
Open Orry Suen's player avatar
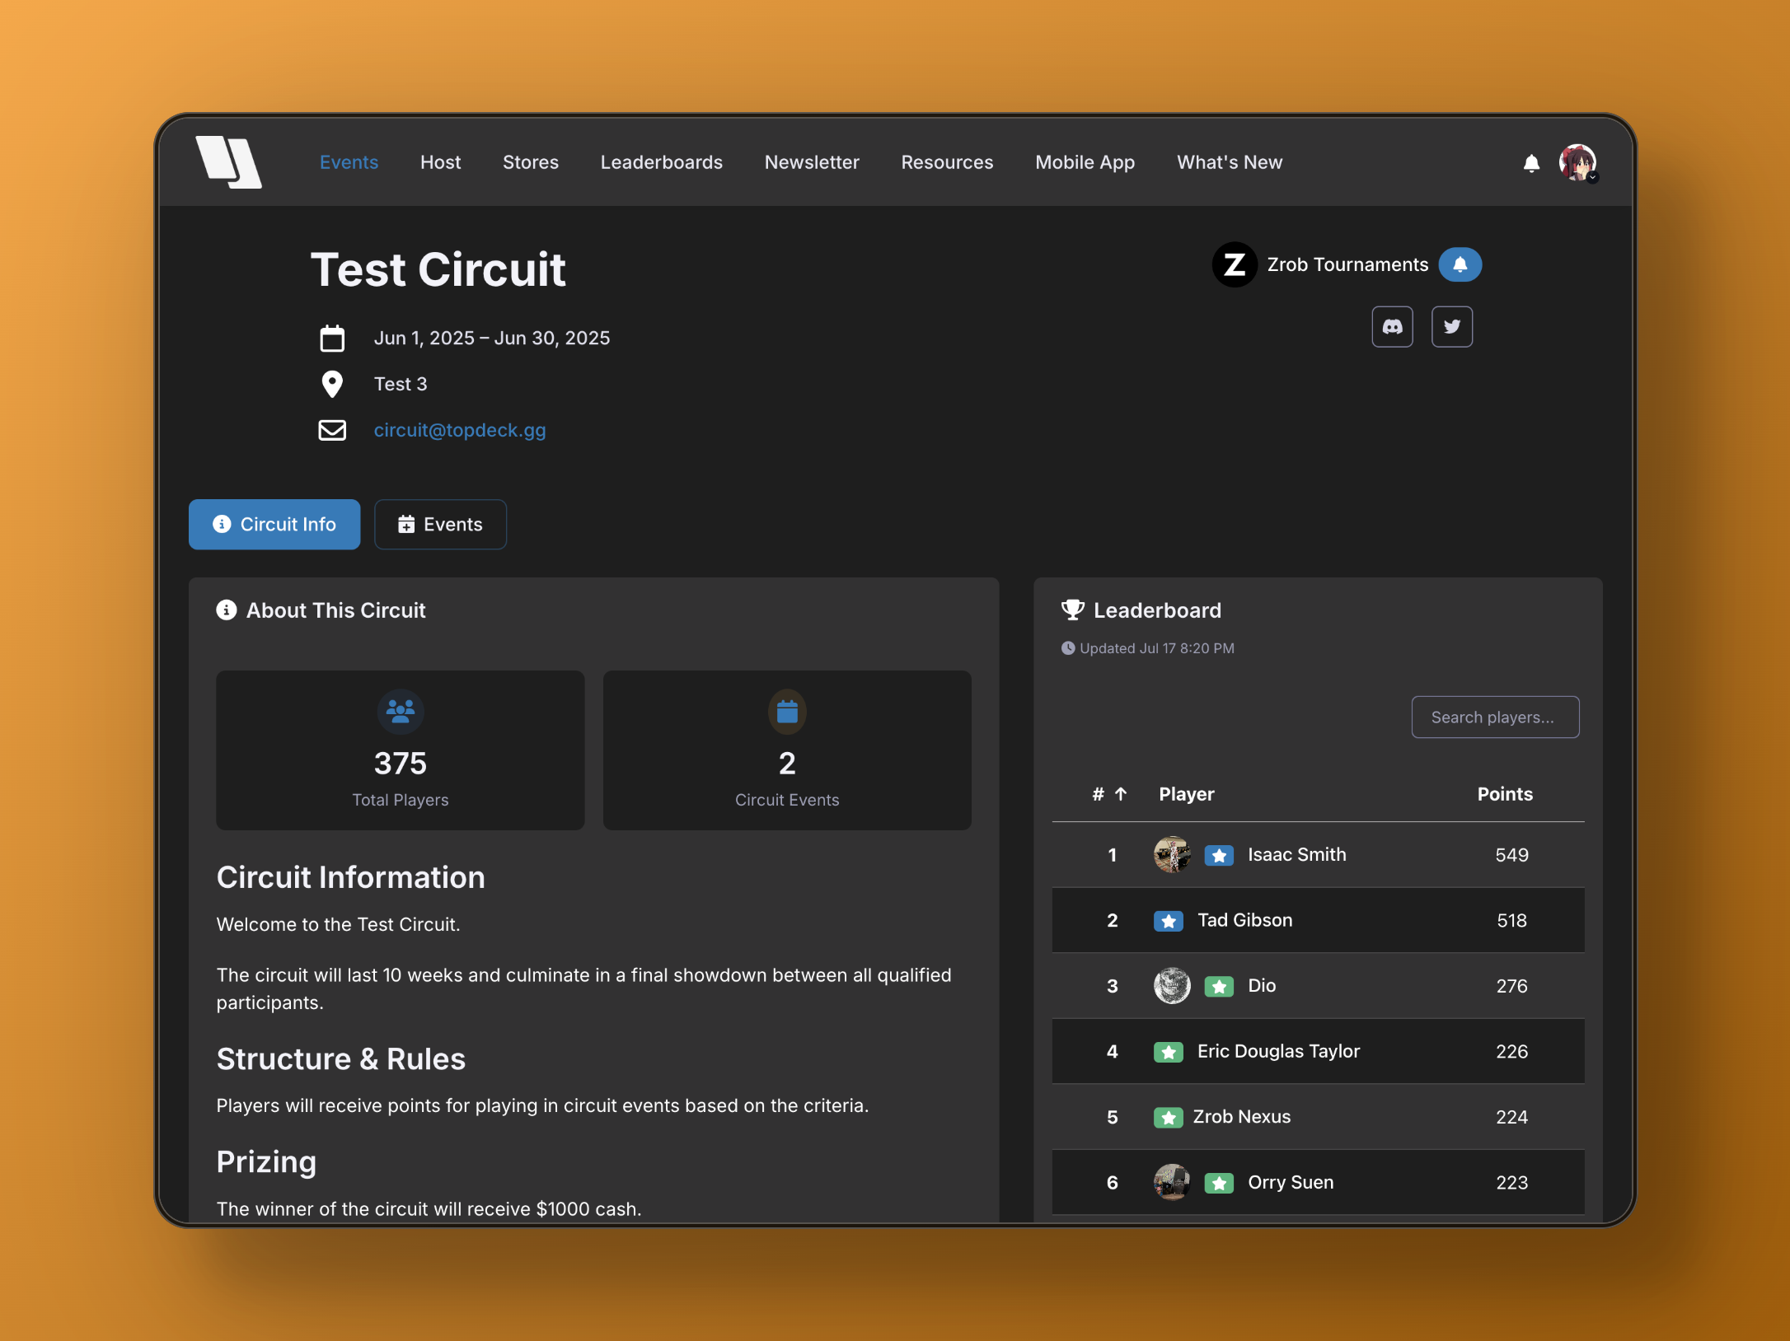click(1171, 1183)
